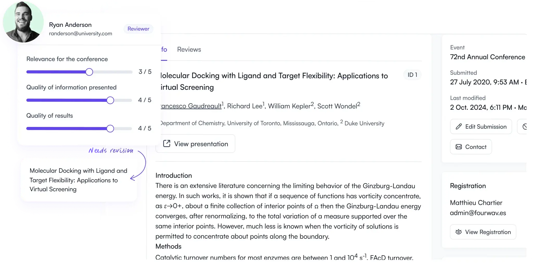533x265 pixels.
Task: Select the Molecular Docking submission card
Action: click(x=78, y=180)
